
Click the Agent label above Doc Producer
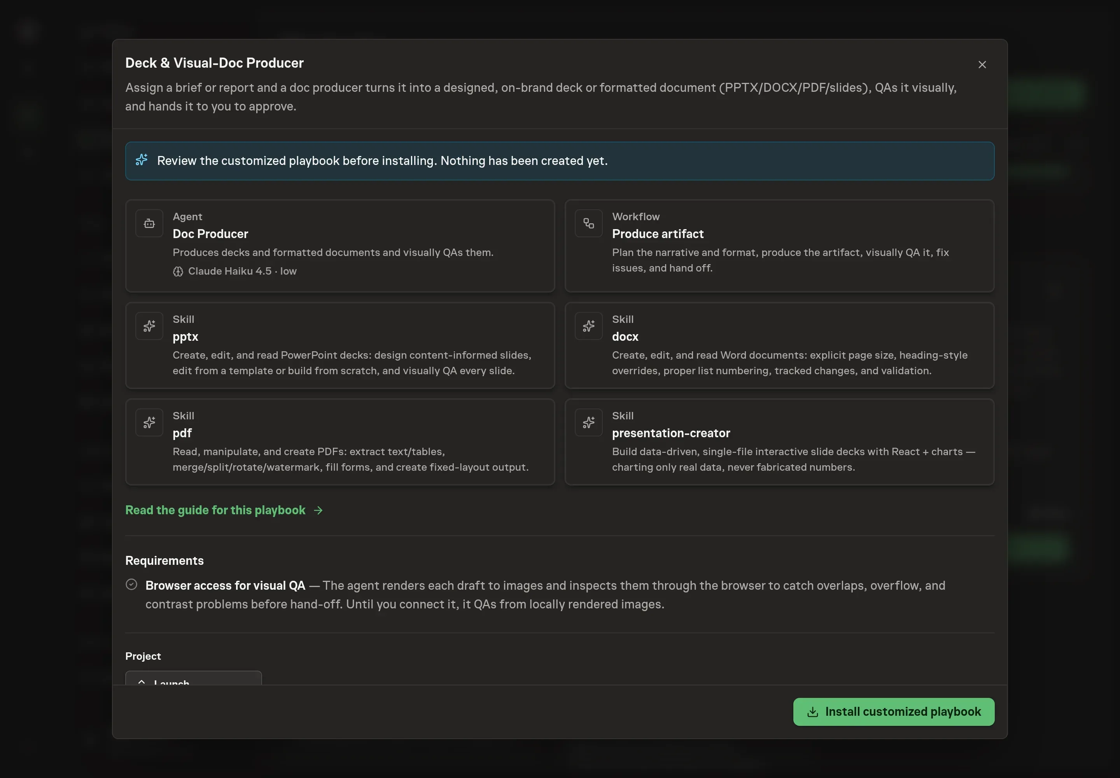(x=187, y=217)
